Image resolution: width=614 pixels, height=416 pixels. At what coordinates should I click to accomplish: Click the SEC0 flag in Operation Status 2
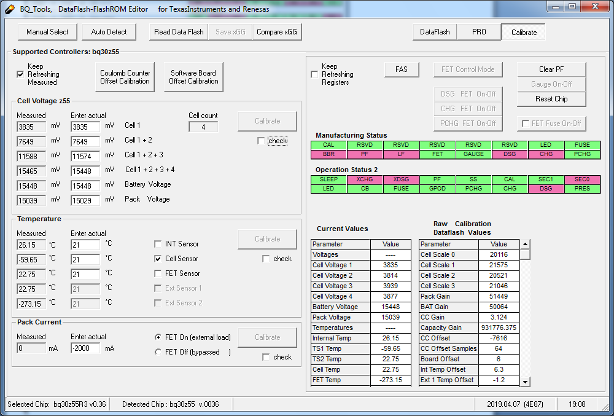pyautogui.click(x=582, y=179)
